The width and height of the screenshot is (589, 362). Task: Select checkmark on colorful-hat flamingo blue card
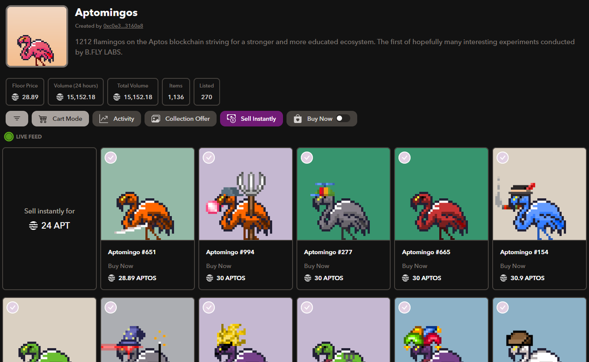click(404, 307)
